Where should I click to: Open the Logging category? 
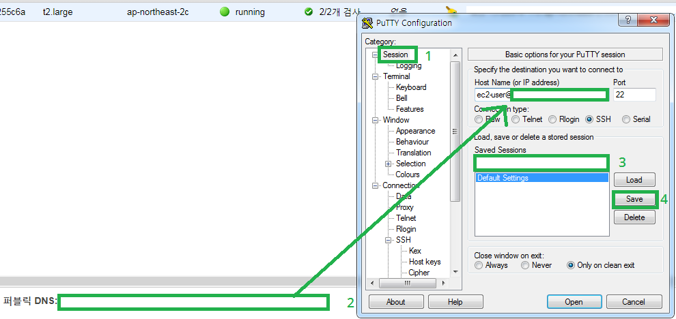click(x=409, y=66)
